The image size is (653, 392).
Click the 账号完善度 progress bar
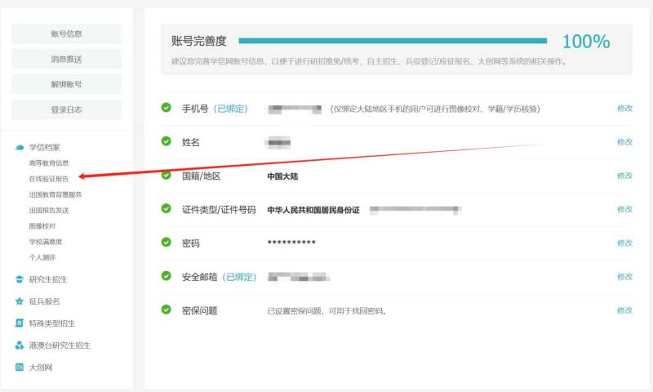pyautogui.click(x=393, y=41)
